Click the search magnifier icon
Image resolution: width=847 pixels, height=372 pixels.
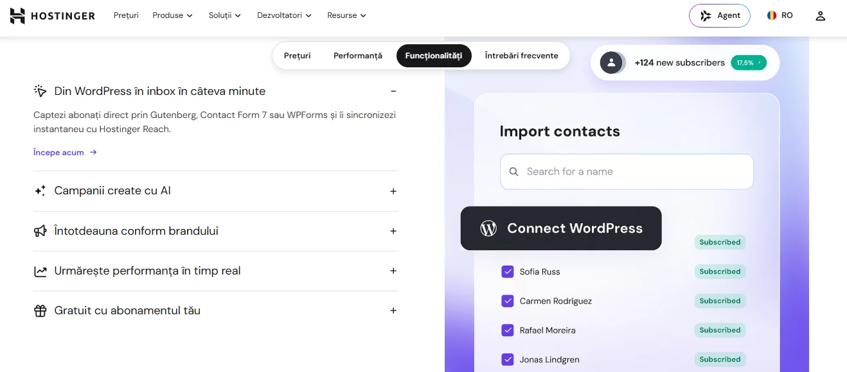513,172
